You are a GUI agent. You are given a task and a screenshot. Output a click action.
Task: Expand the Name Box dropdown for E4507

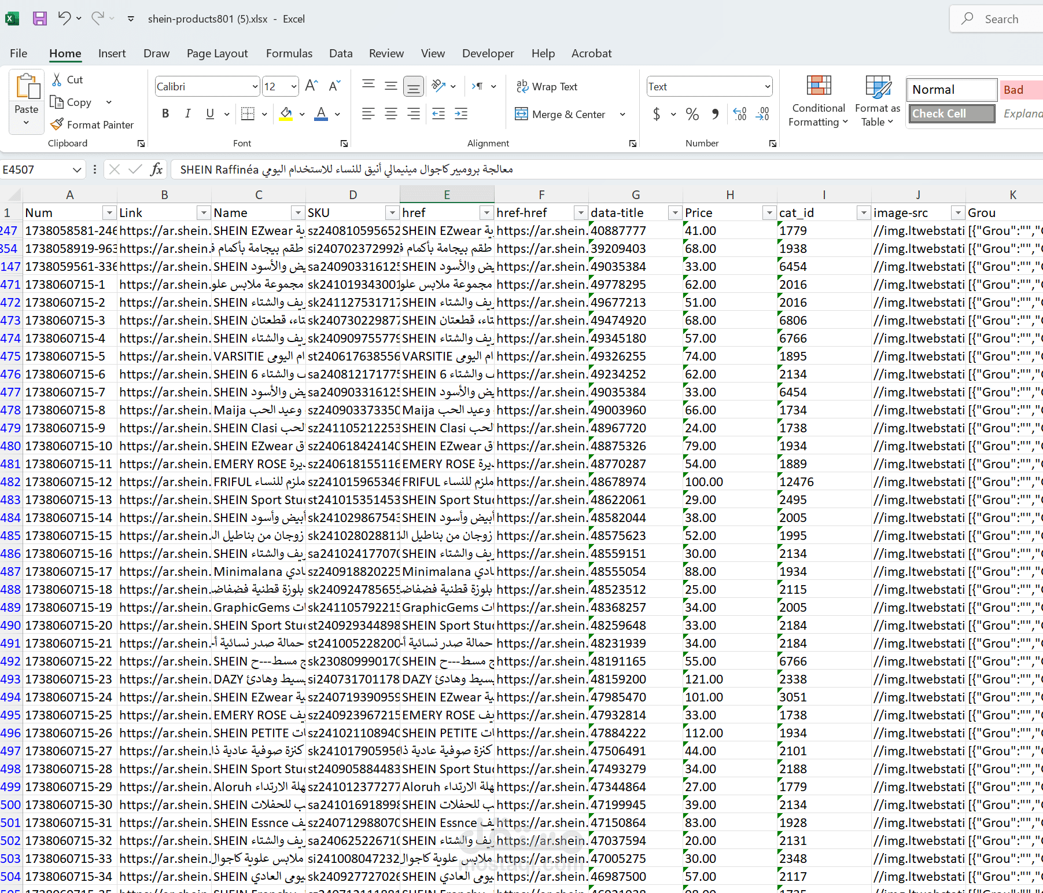point(77,170)
